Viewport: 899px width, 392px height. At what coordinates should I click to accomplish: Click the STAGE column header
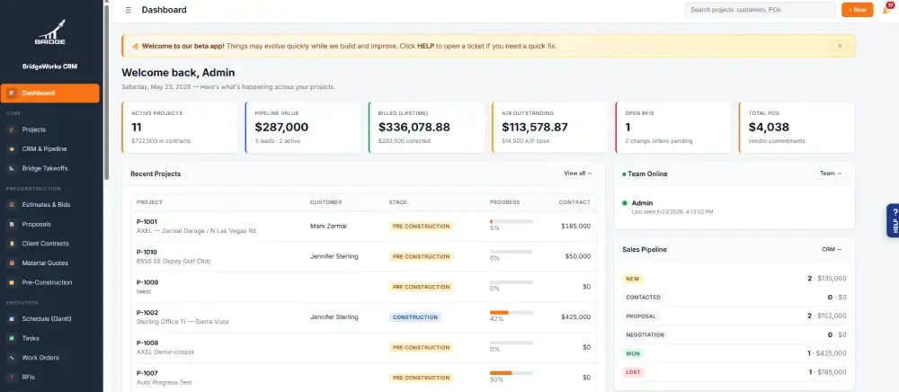tap(398, 202)
